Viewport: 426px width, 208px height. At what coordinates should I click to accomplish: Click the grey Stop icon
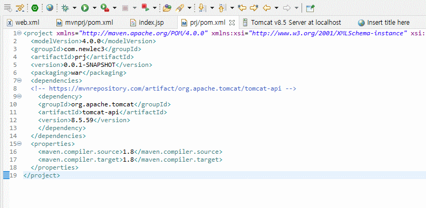(125, 8)
